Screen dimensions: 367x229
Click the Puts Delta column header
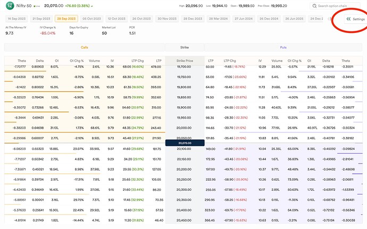tap(326, 61)
